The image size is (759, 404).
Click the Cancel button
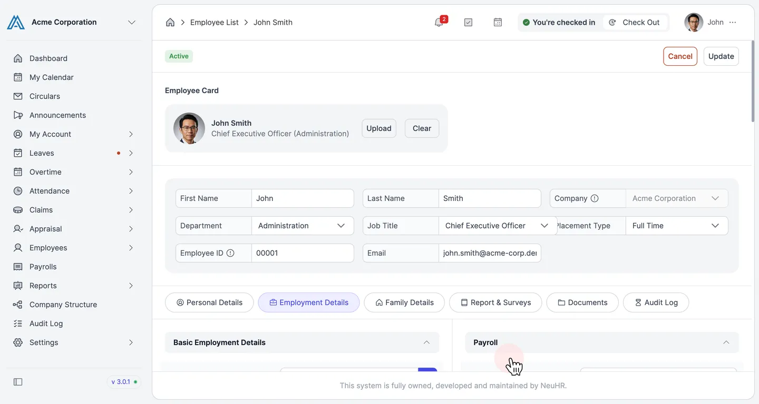(x=680, y=56)
